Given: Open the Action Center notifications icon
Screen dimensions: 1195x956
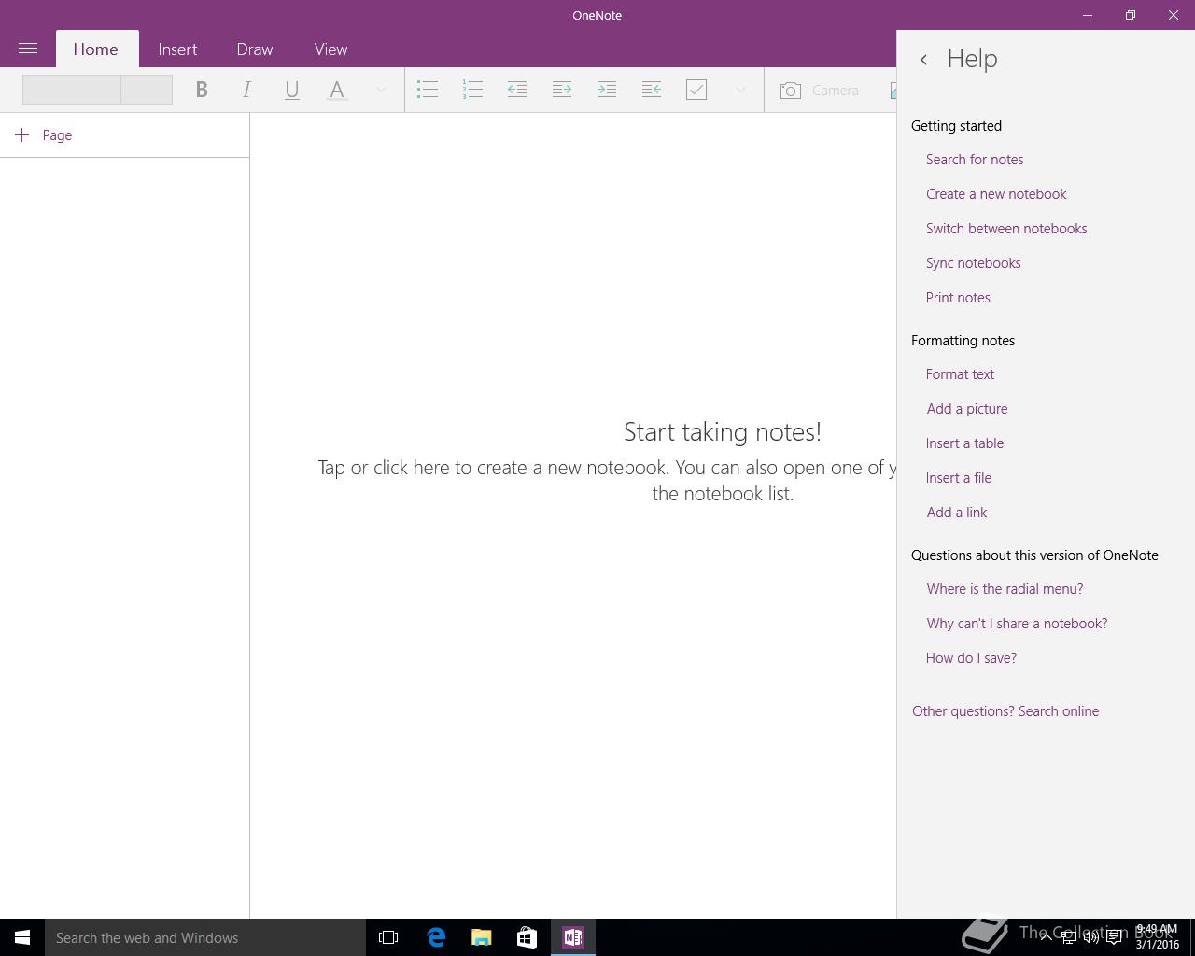Looking at the screenshot, I should [x=1114, y=937].
